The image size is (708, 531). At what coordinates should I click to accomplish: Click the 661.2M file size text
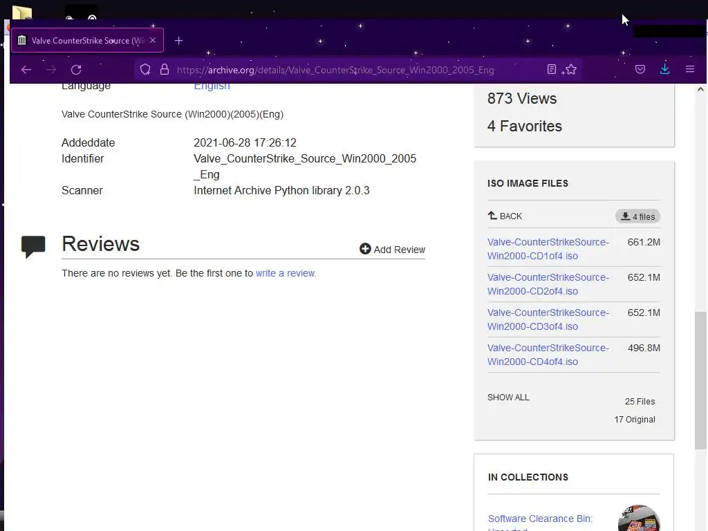(x=644, y=243)
